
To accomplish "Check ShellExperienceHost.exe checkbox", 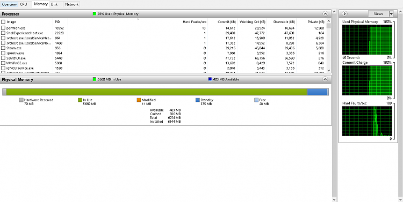I will pos(3,33).
